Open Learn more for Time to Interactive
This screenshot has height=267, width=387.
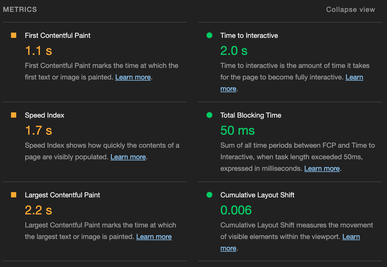pos(354,77)
